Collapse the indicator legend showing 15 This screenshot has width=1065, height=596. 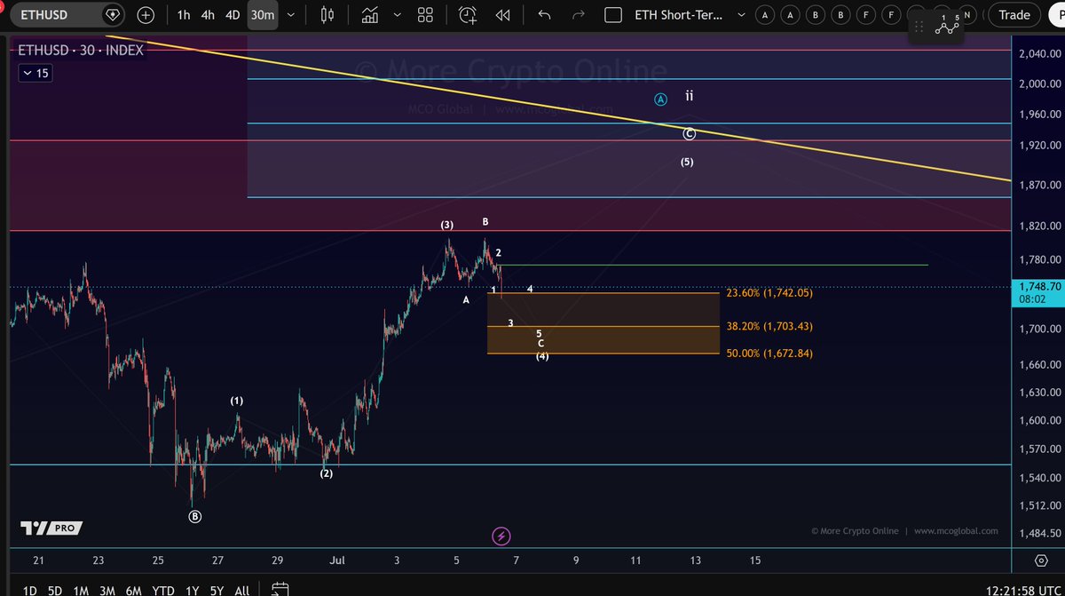[36, 73]
